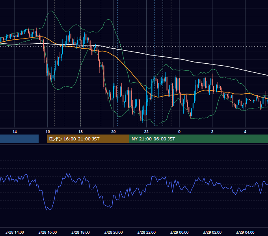268x236 pixels.
Task: Click the 3/28 14:00 time label
Action: point(15,232)
